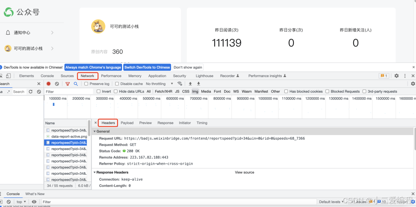Screen dimensions: 416x207
Task: Dismiss the DevTools language banner
Action: click(413, 67)
